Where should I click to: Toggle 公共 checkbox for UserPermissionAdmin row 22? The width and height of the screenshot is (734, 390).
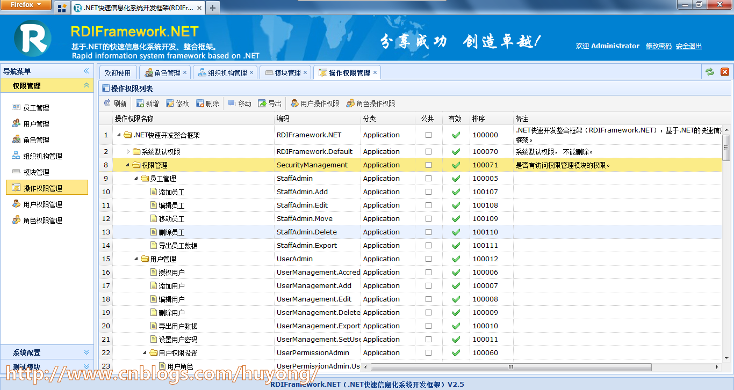428,353
